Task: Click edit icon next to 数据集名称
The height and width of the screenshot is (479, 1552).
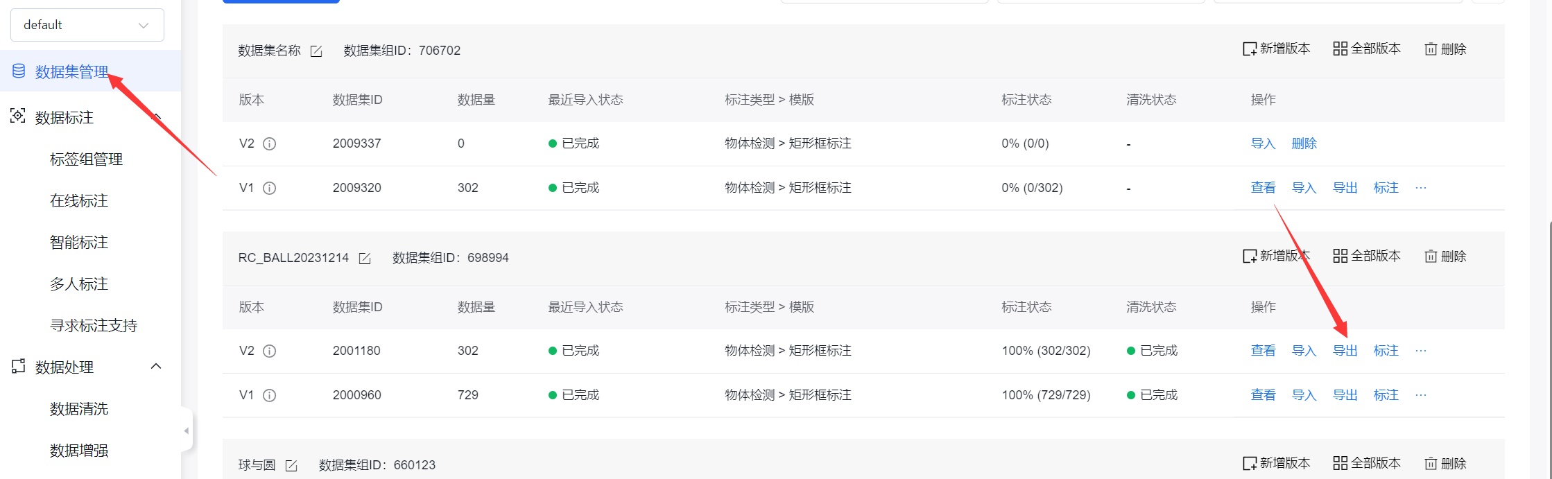Action: coord(316,51)
